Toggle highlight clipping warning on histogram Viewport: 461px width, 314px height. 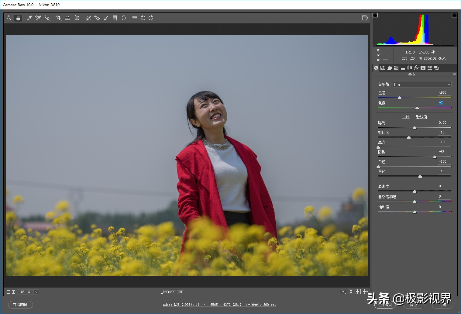(x=454, y=15)
